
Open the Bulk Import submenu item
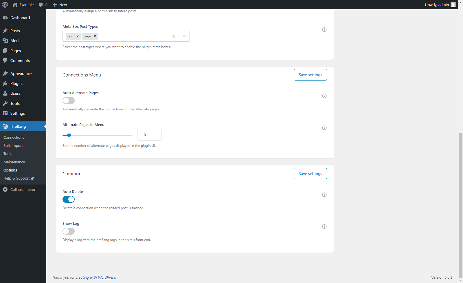tap(13, 145)
